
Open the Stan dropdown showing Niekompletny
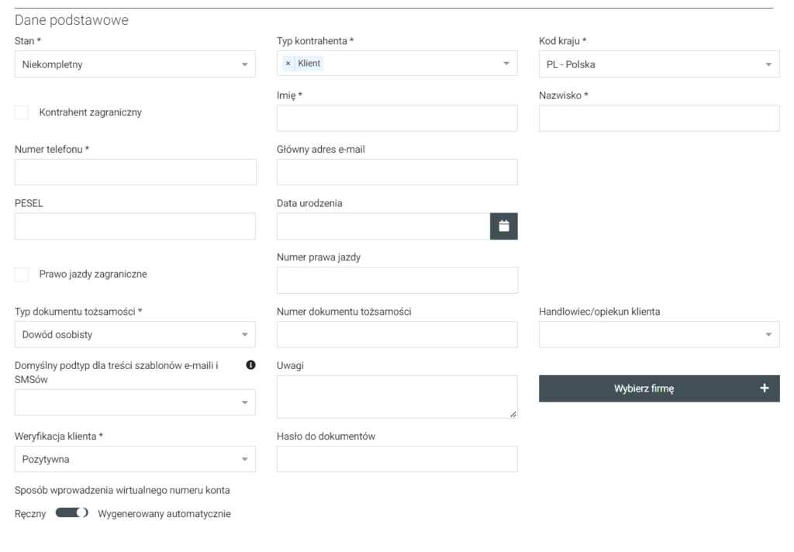135,64
